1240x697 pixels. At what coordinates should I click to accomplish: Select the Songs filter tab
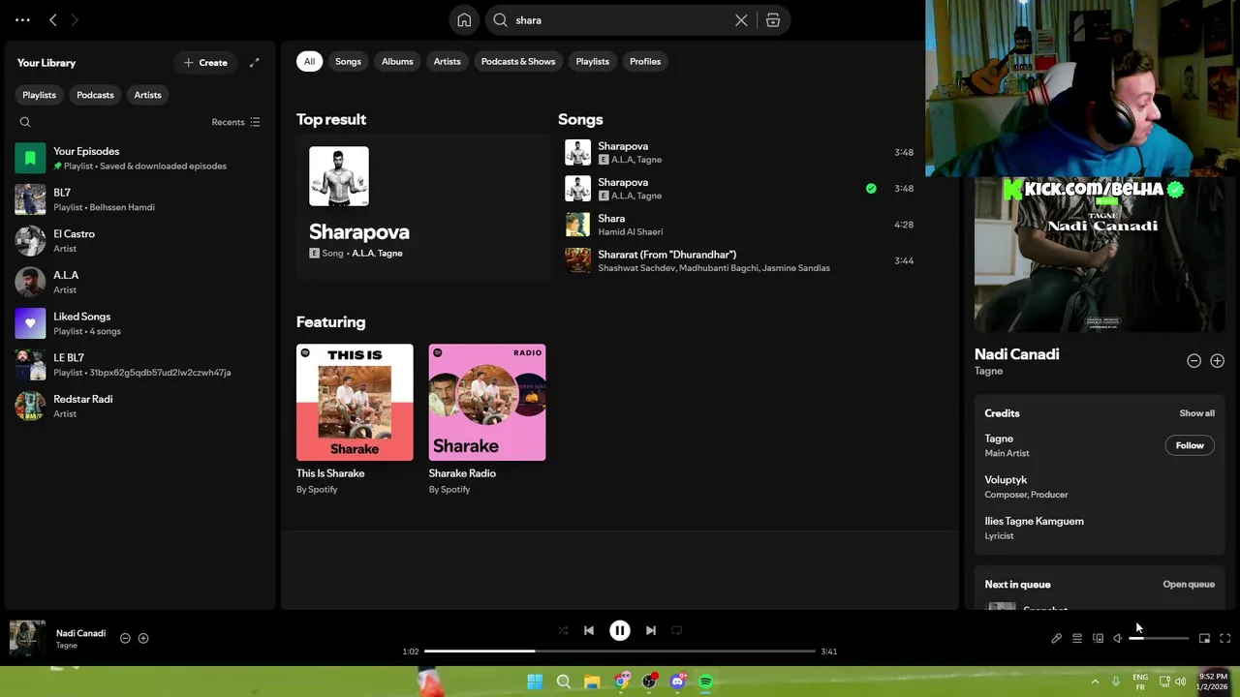348,61
